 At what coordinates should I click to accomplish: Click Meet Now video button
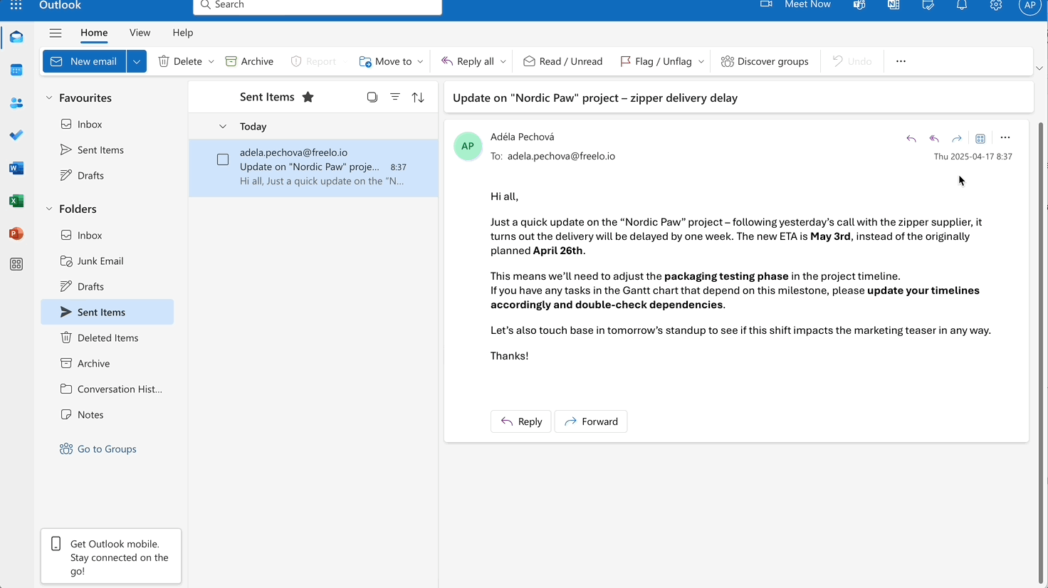tap(795, 5)
